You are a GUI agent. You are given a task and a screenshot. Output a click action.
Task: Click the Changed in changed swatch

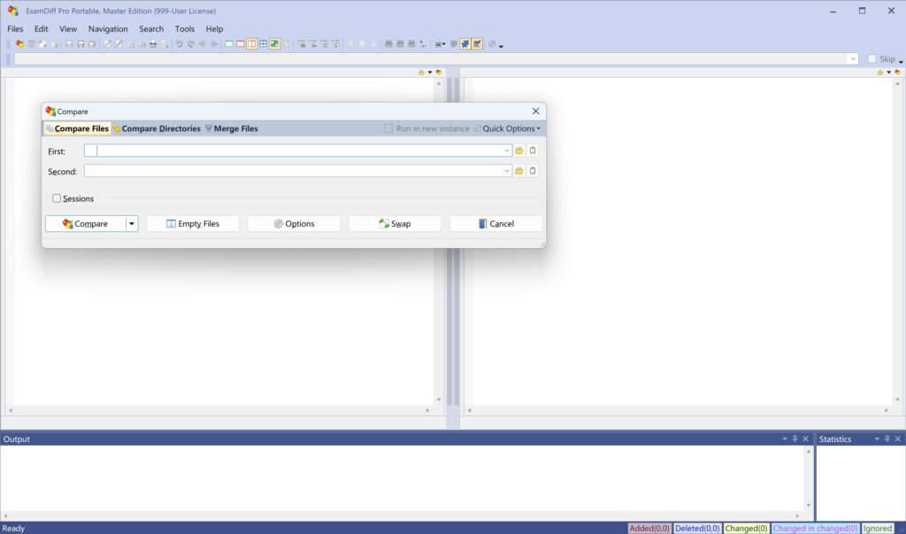click(x=815, y=528)
